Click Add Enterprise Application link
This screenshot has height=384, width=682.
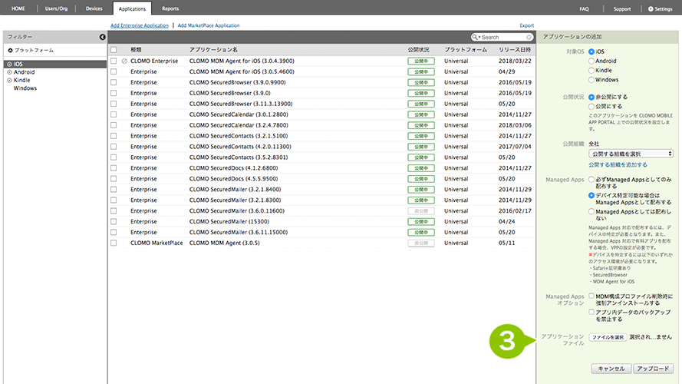pos(139,25)
